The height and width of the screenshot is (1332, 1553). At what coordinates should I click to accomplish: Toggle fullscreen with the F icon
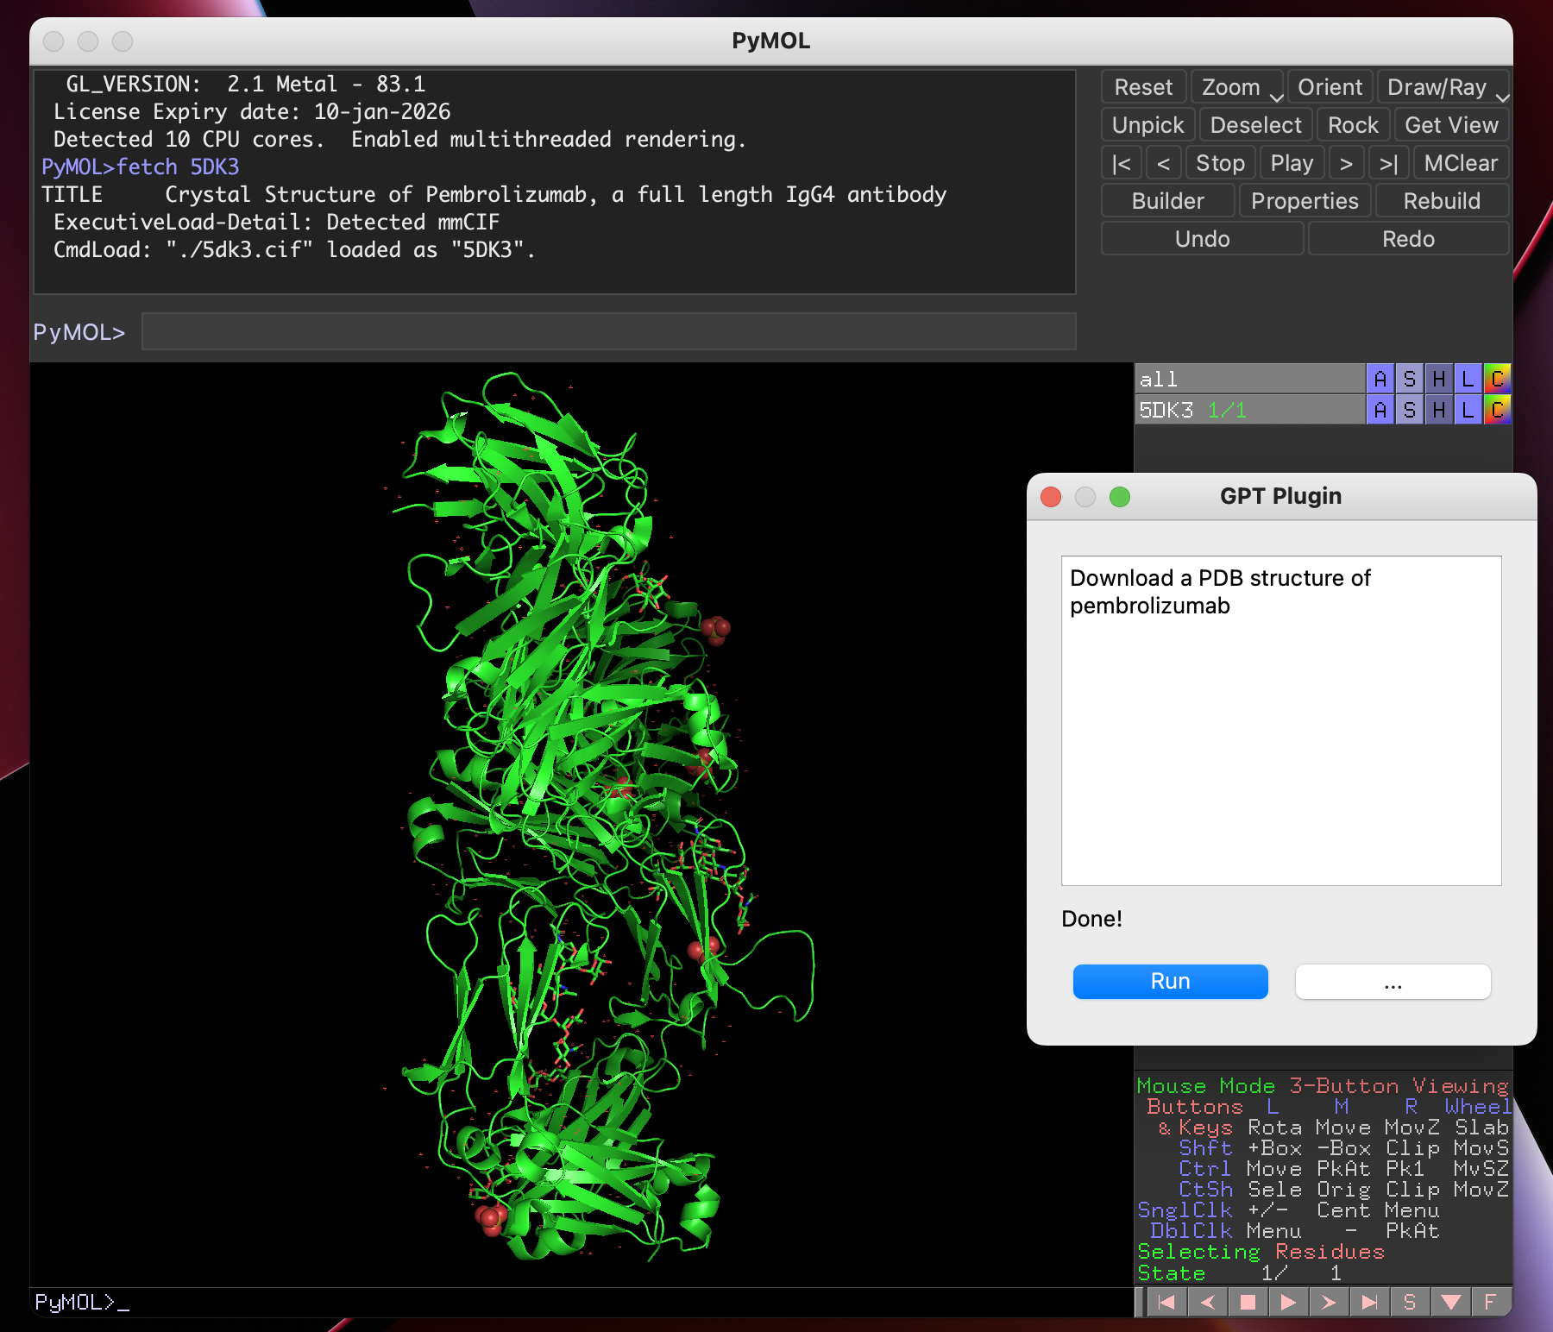coord(1490,1302)
